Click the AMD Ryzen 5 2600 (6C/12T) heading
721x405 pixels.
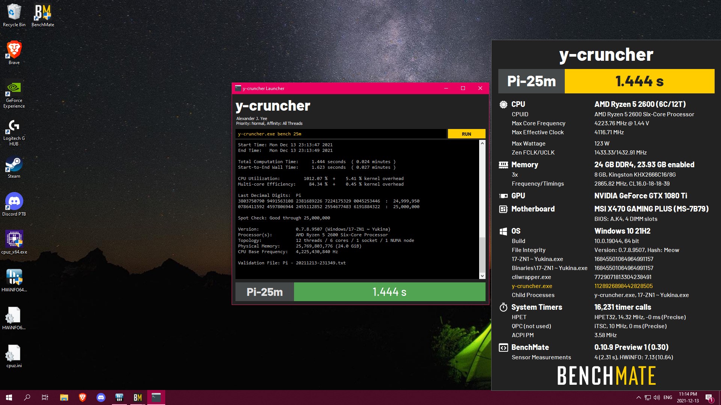[x=640, y=104]
